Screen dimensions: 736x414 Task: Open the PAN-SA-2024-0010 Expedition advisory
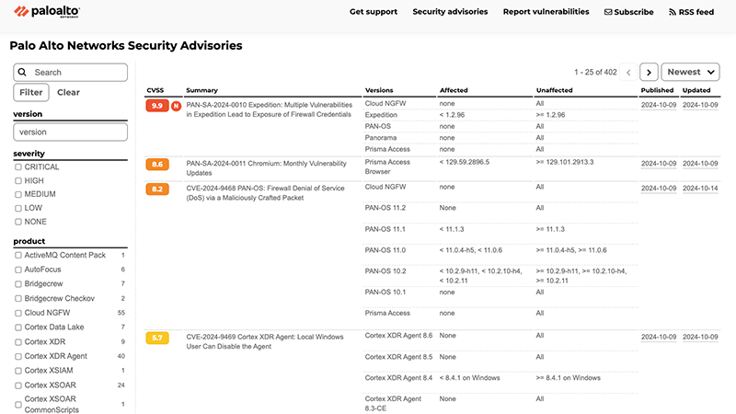[269, 109]
